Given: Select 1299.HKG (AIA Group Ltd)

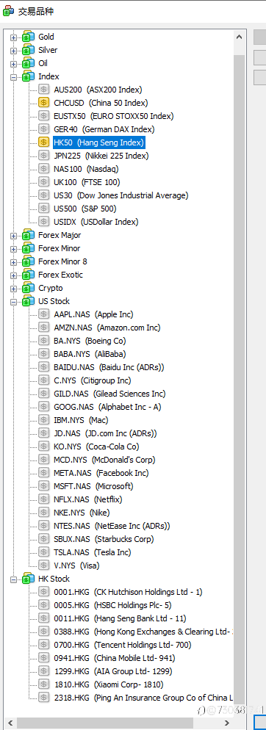Looking at the screenshot, I should point(113,671).
